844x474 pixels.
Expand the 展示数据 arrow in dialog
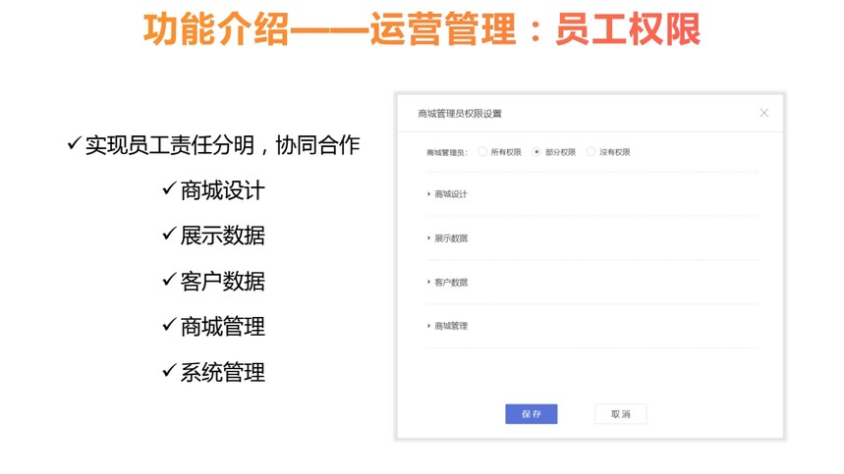(429, 238)
